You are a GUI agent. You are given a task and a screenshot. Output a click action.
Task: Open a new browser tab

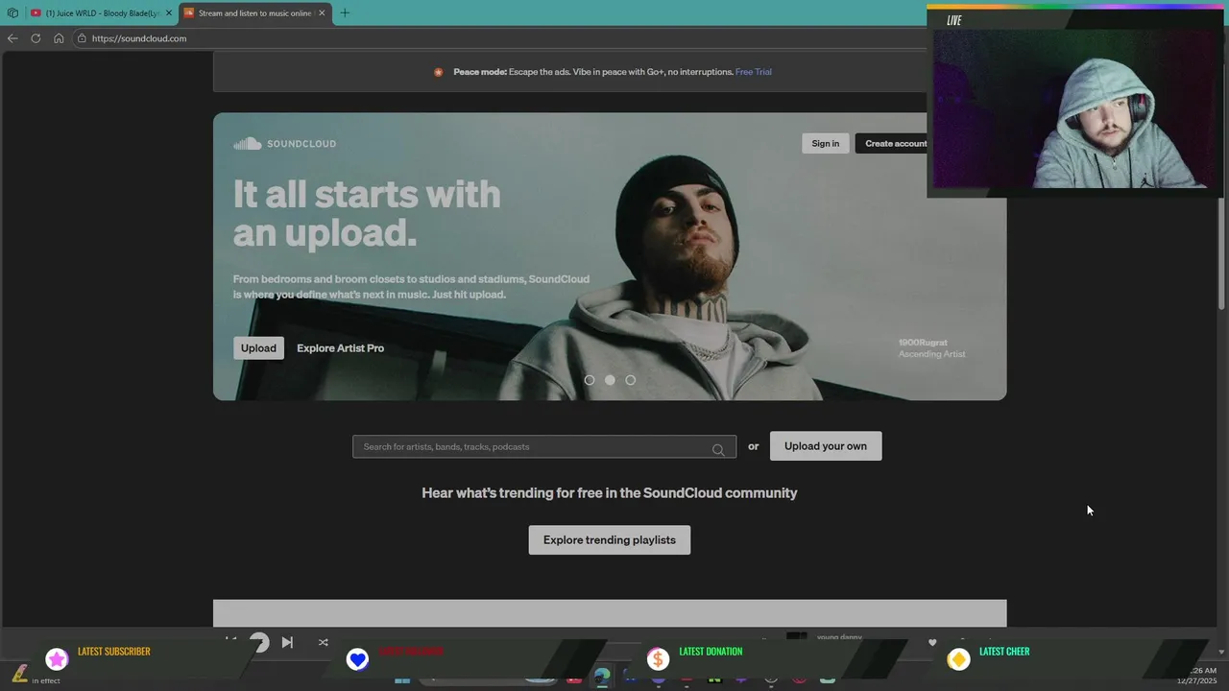[x=345, y=13]
